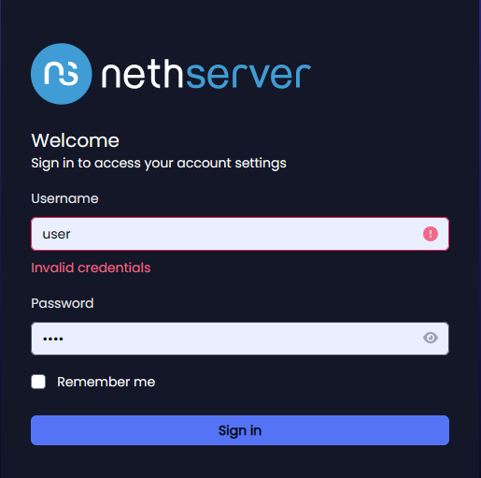This screenshot has width=481, height=478.
Task: Click the blue "server" part of logo
Action: (248, 75)
